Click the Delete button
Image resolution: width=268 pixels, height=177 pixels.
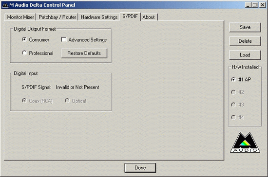coord(245,41)
